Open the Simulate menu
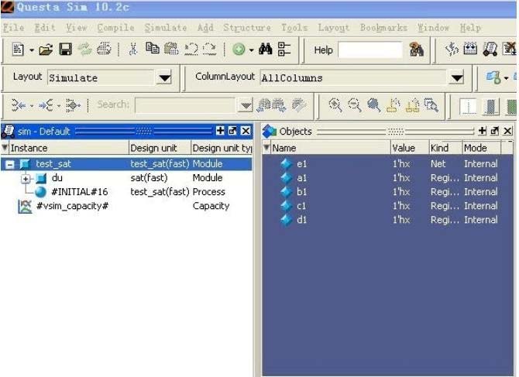The width and height of the screenshot is (519, 377). [166, 28]
